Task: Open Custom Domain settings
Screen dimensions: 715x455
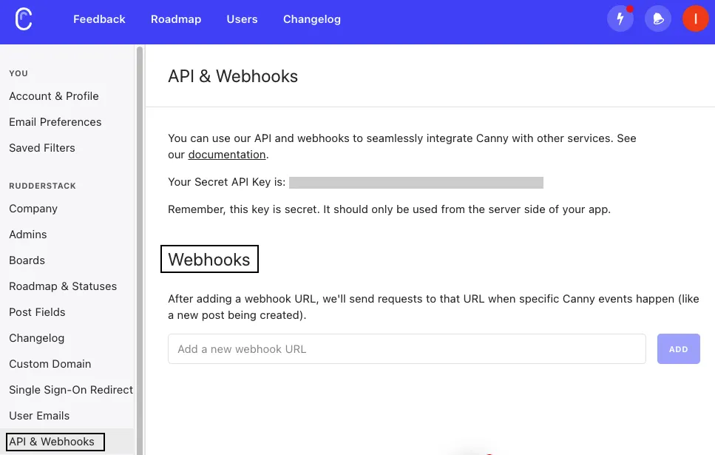Action: (50, 364)
